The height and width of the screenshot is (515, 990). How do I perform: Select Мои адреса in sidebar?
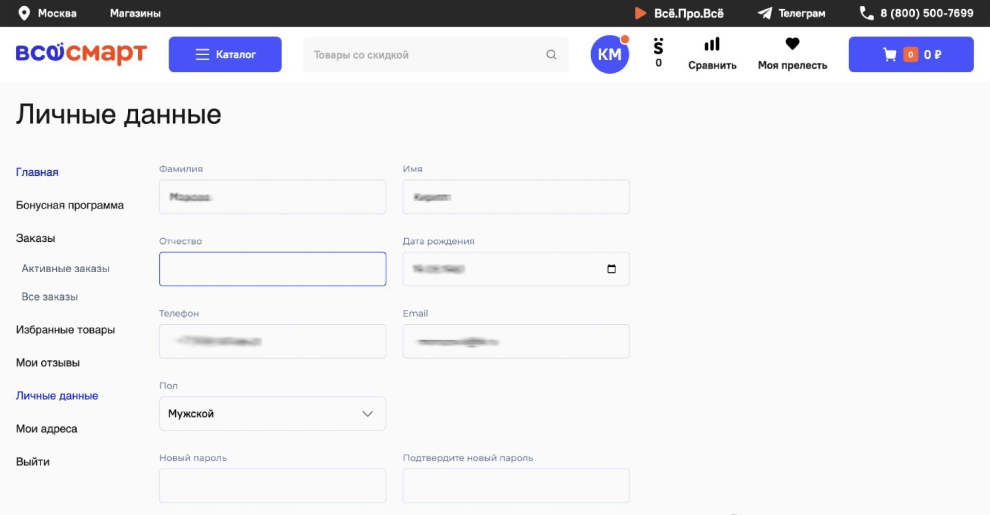point(46,429)
